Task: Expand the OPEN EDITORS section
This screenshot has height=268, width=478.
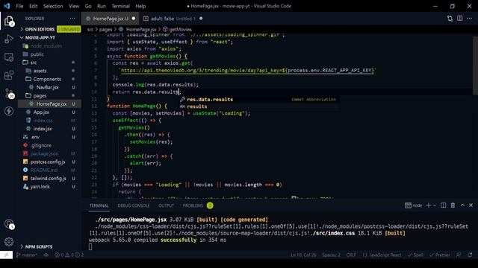Action: tap(50, 29)
